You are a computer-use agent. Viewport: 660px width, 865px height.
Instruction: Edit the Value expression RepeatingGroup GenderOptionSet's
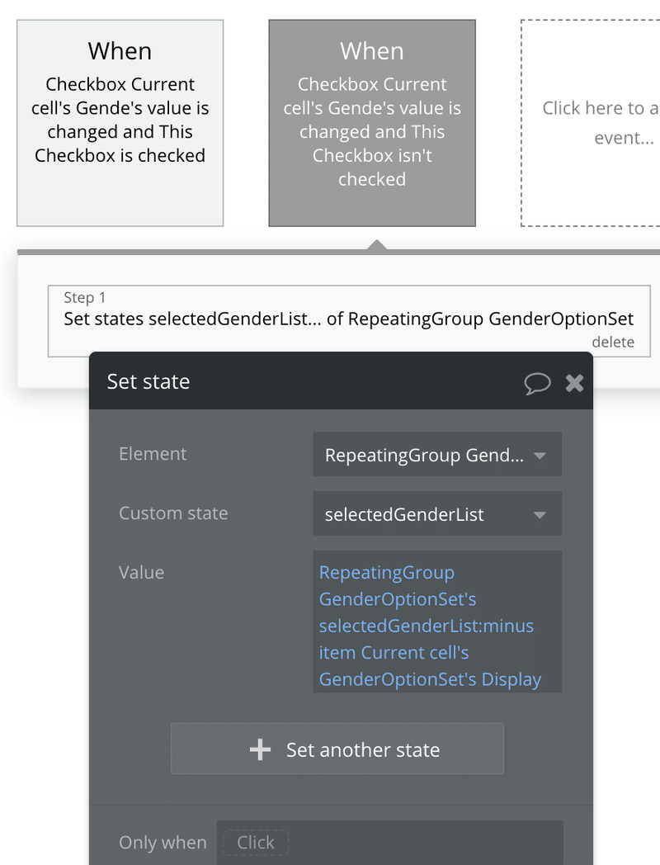[x=397, y=586]
